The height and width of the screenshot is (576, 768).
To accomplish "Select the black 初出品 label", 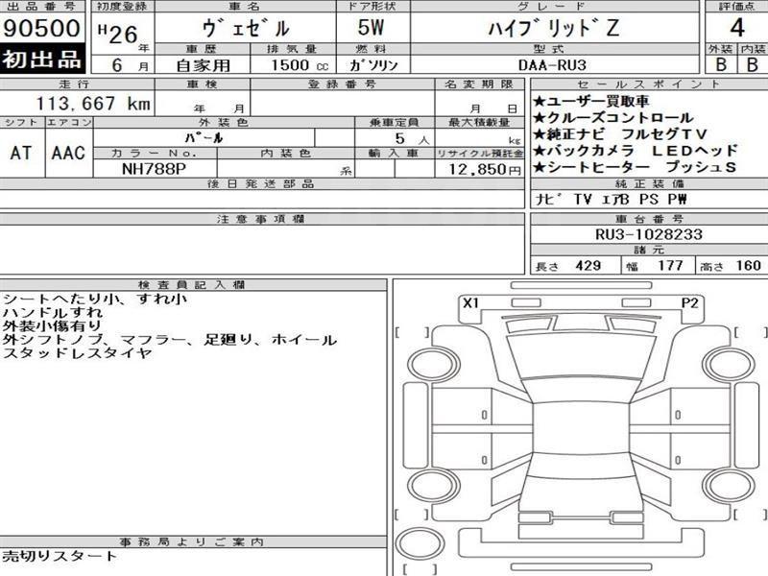I will coord(42,59).
